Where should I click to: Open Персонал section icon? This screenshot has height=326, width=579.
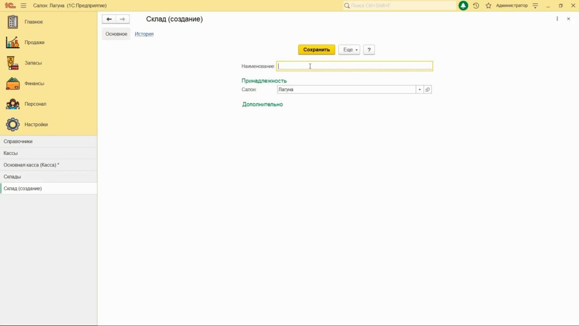(12, 104)
